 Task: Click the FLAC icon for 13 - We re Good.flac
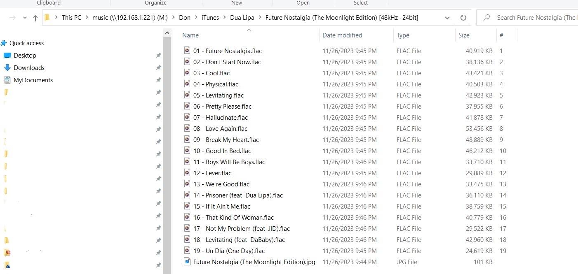pyautogui.click(x=187, y=184)
